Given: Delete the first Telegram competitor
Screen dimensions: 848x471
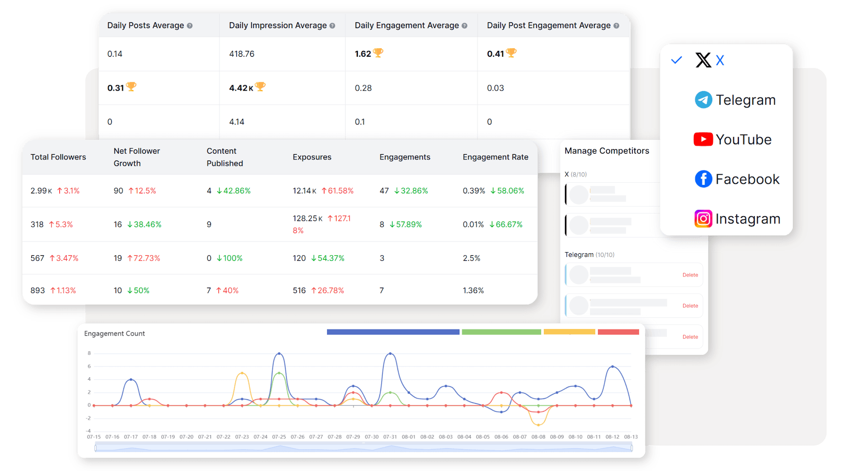Looking at the screenshot, I should point(690,275).
